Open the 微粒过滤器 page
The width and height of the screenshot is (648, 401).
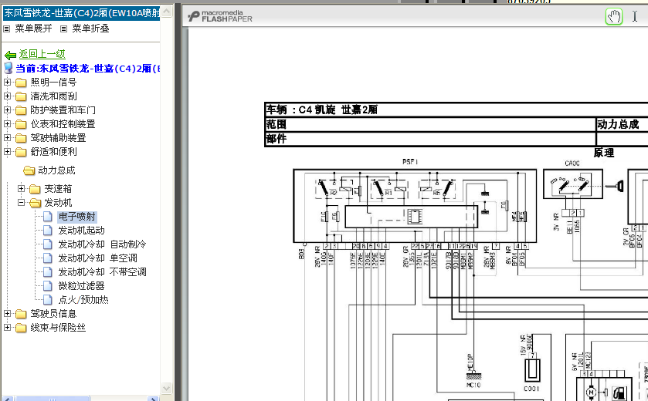[81, 285]
